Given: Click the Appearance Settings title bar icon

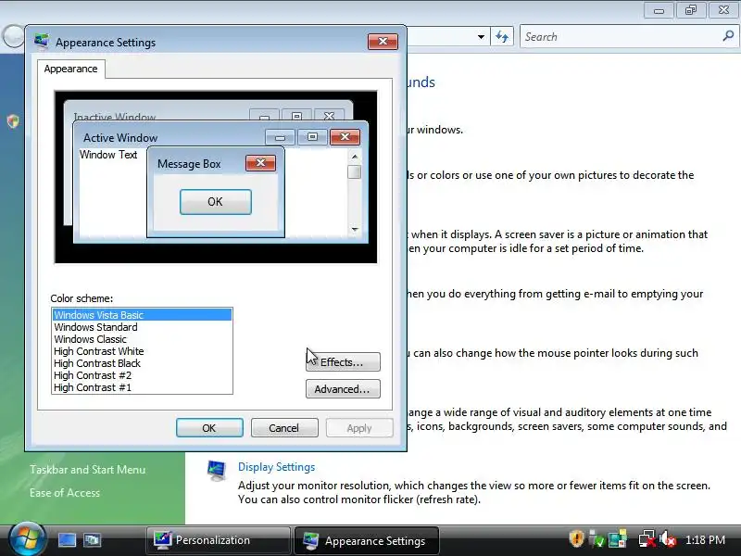Looking at the screenshot, I should pyautogui.click(x=42, y=42).
